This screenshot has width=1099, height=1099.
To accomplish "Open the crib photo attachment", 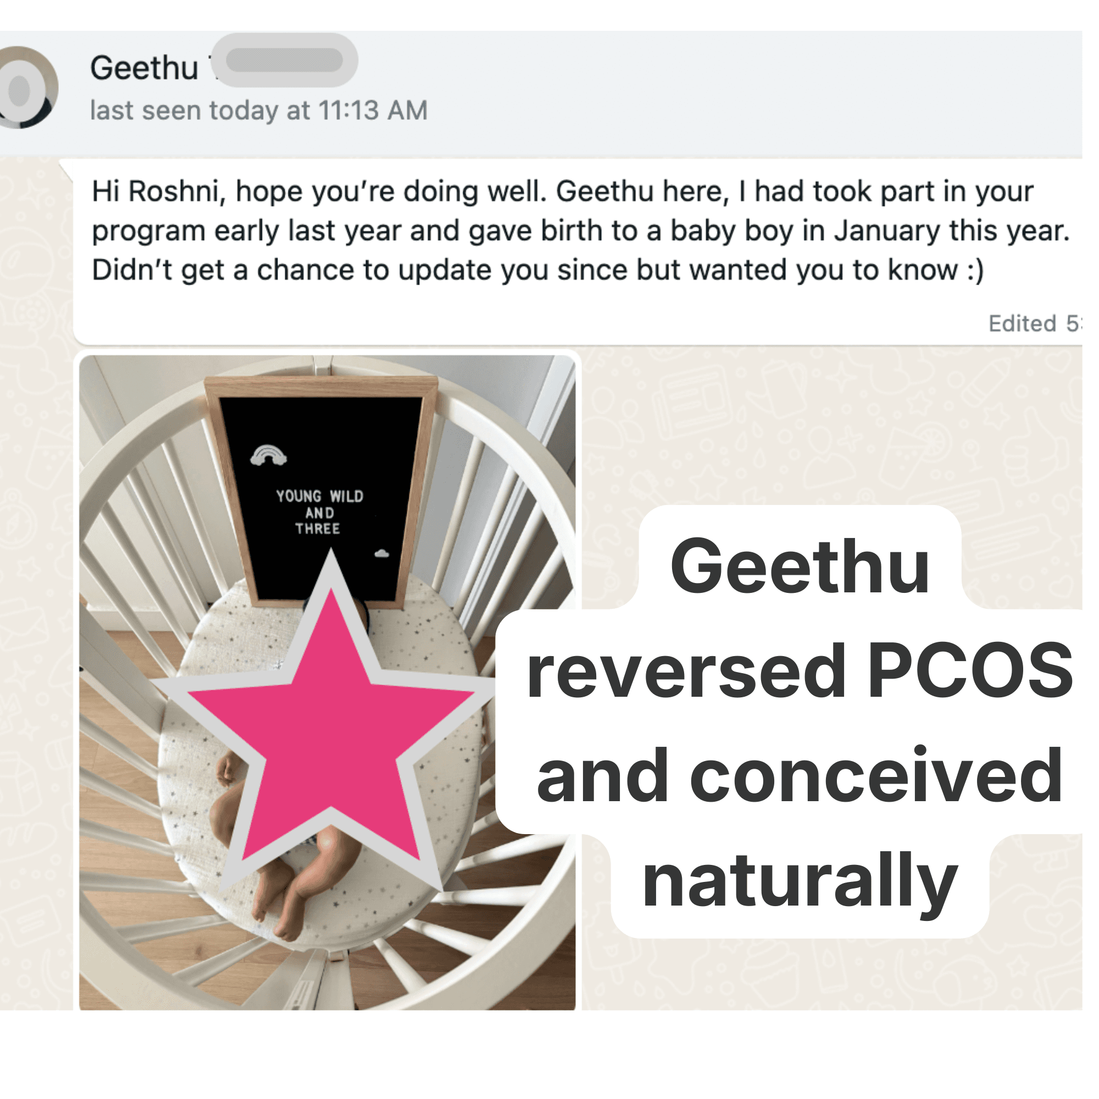I will 327,682.
